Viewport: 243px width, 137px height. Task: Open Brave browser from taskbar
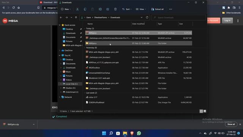coord(132,133)
